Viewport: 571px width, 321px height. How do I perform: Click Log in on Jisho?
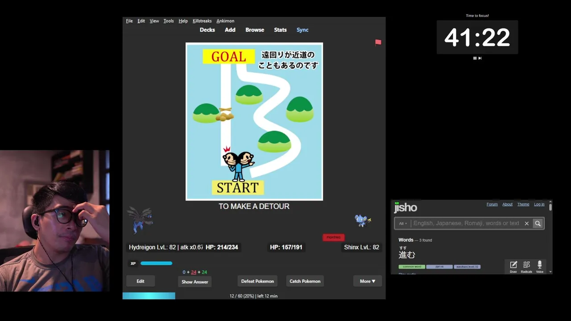[x=539, y=204]
